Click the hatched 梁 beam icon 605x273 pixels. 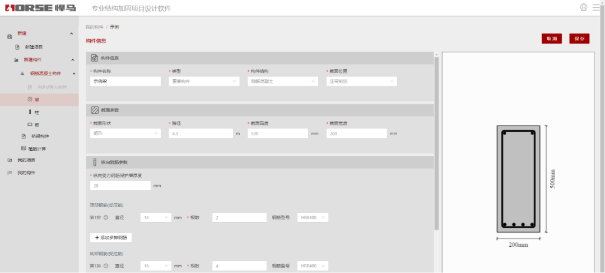click(x=30, y=99)
